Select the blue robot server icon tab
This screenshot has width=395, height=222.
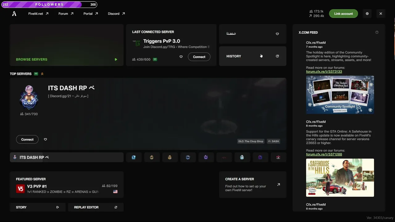click(x=134, y=157)
